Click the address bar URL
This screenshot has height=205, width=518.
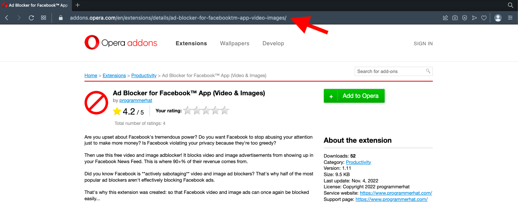(178, 18)
